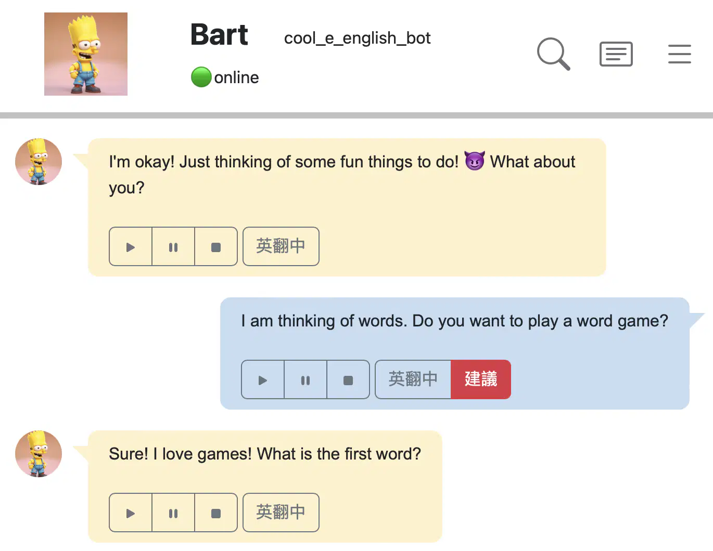Play audio for "Sure! I love games!" message
713x551 pixels.
point(131,513)
